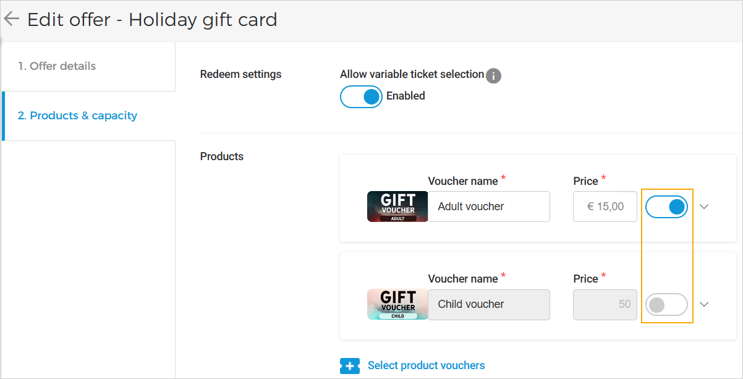Image resolution: width=743 pixels, height=379 pixels.
Task: Click the Adult gift voucher image
Action: 397,207
